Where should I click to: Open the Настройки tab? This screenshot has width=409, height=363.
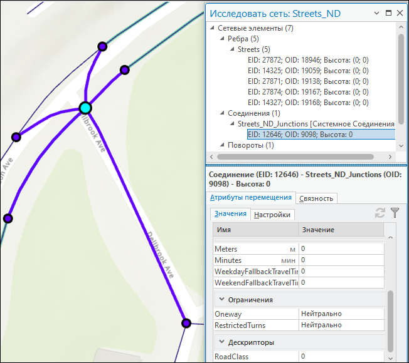[x=272, y=215]
